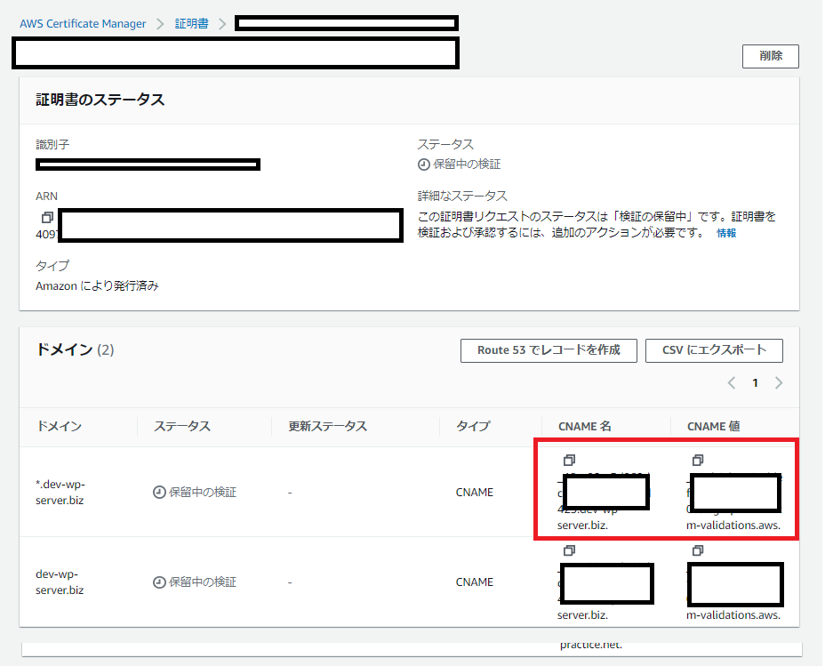Go to the previous page of domains
Viewport: 825px width, 666px height.
pyautogui.click(x=732, y=383)
